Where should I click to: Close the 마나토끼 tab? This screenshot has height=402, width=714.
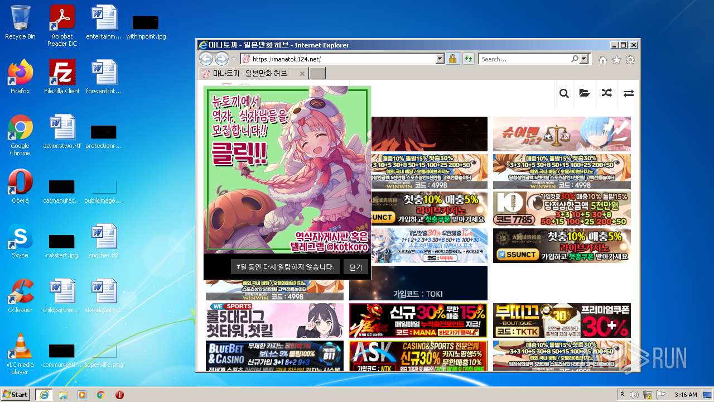[302, 74]
